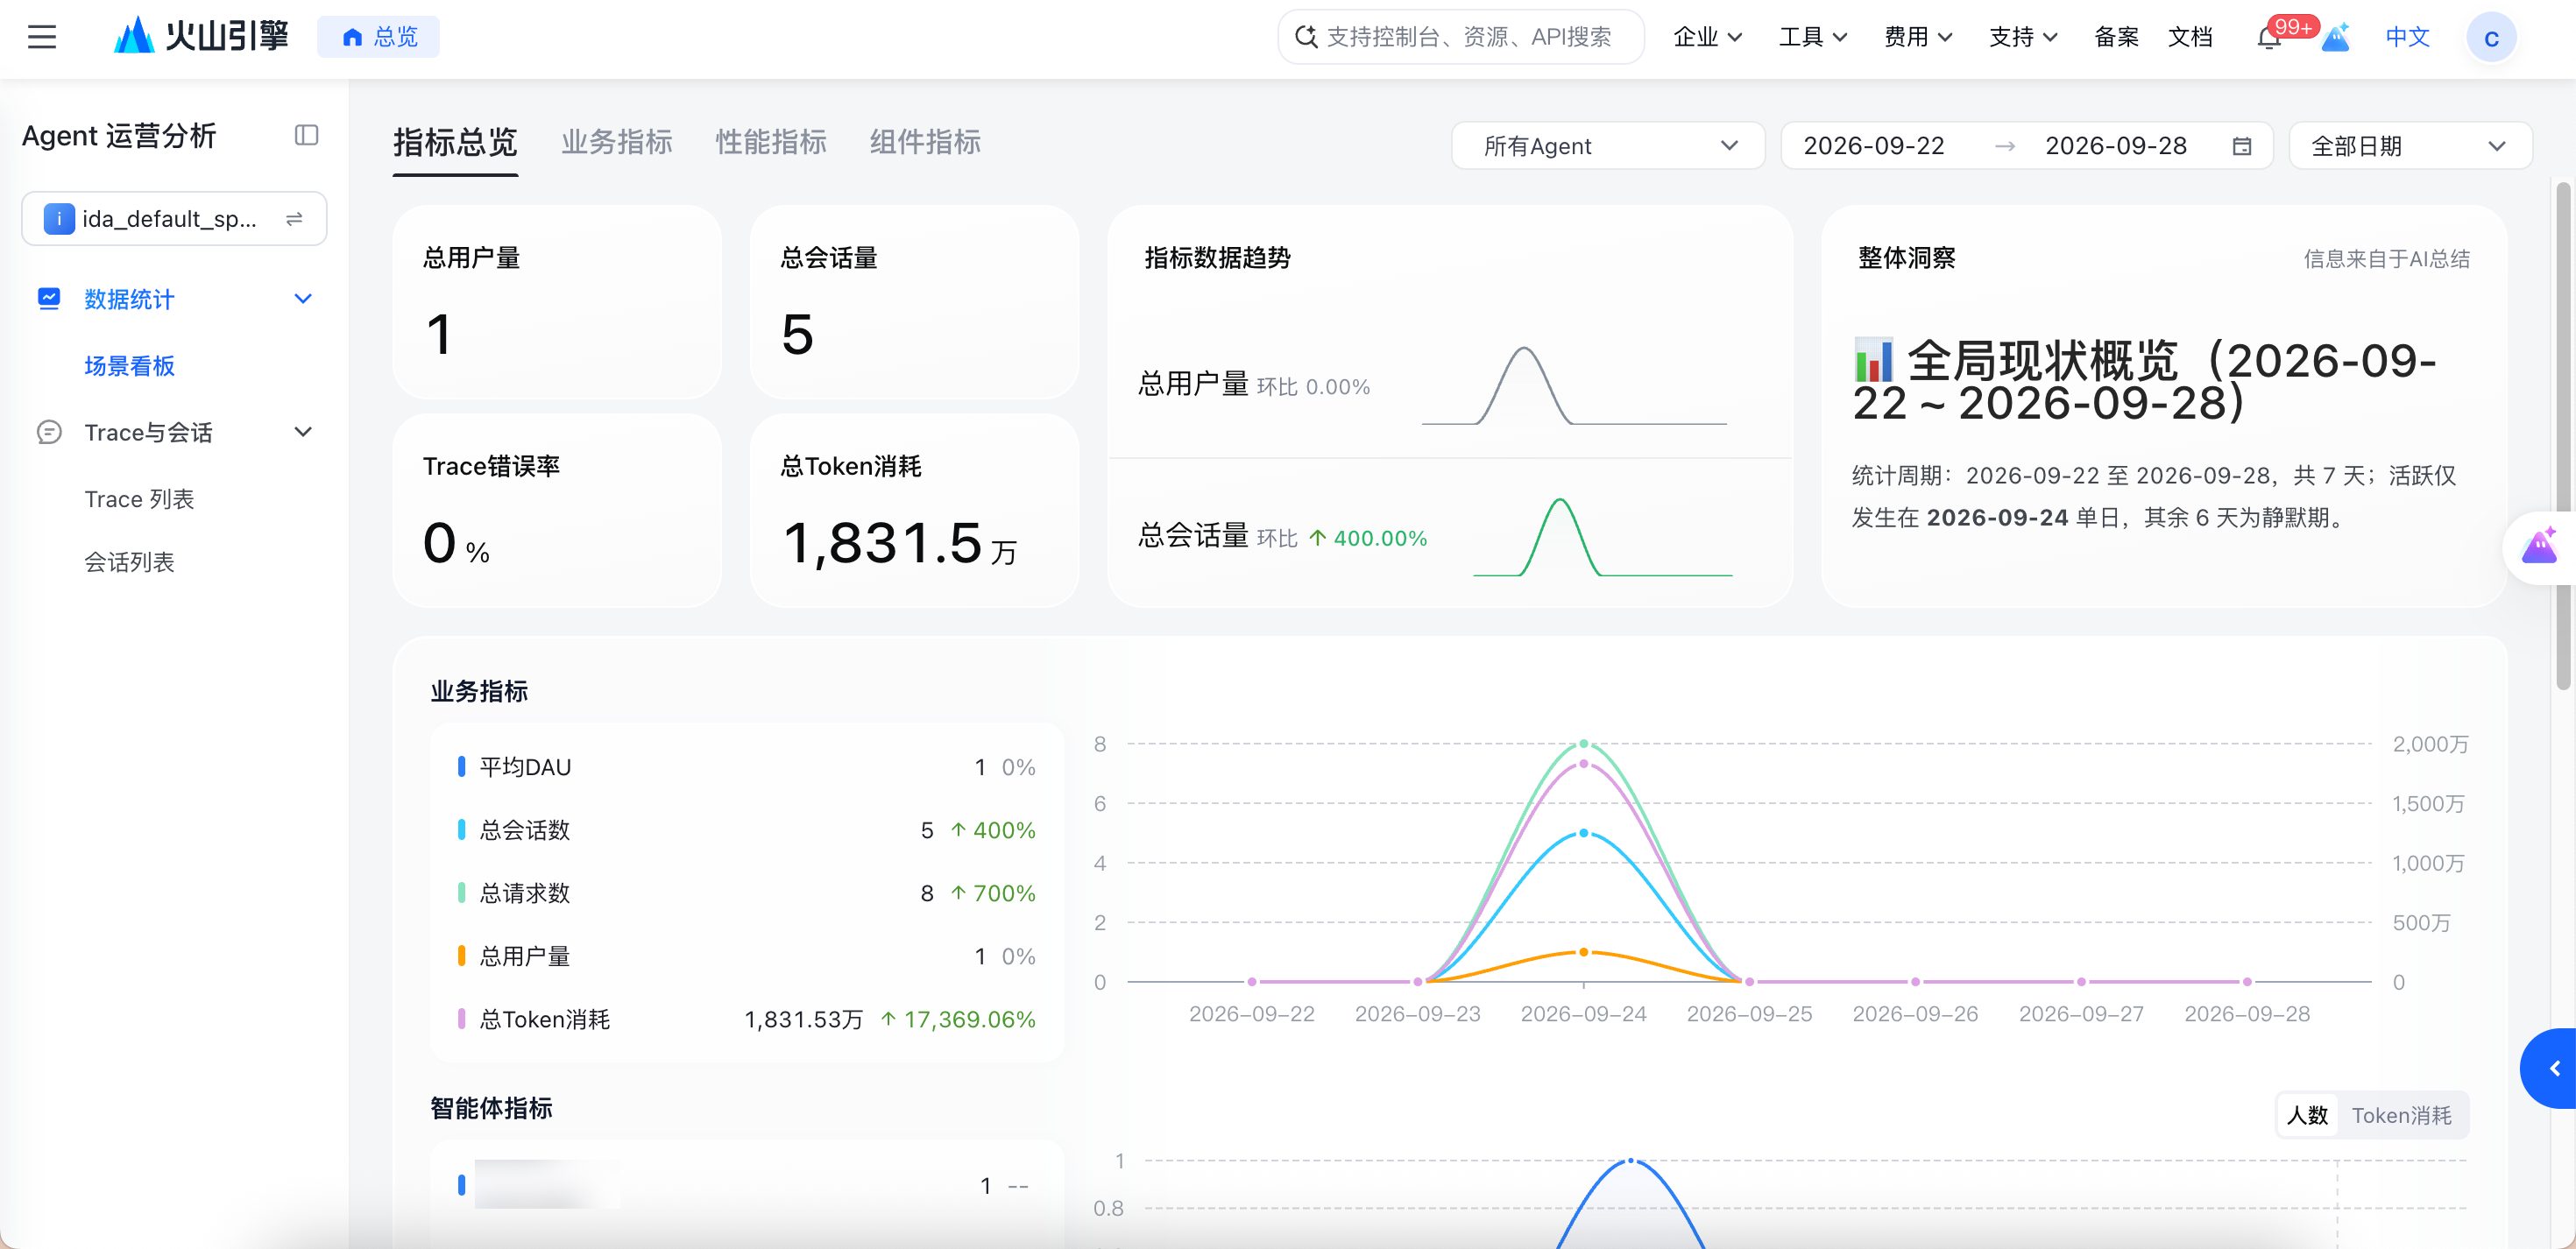Collapse the Trace与会话 section chevron

[303, 432]
